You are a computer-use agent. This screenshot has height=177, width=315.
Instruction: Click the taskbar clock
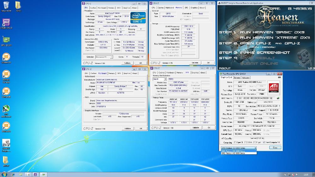click(x=306, y=174)
